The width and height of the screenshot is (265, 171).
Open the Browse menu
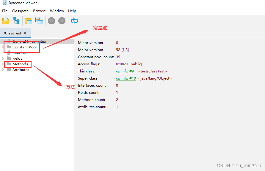(39, 11)
